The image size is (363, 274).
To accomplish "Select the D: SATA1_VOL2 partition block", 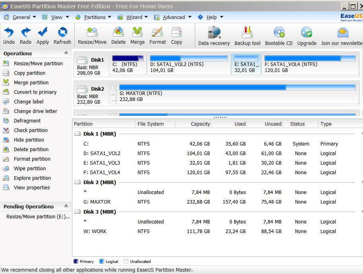I will 189,64.
